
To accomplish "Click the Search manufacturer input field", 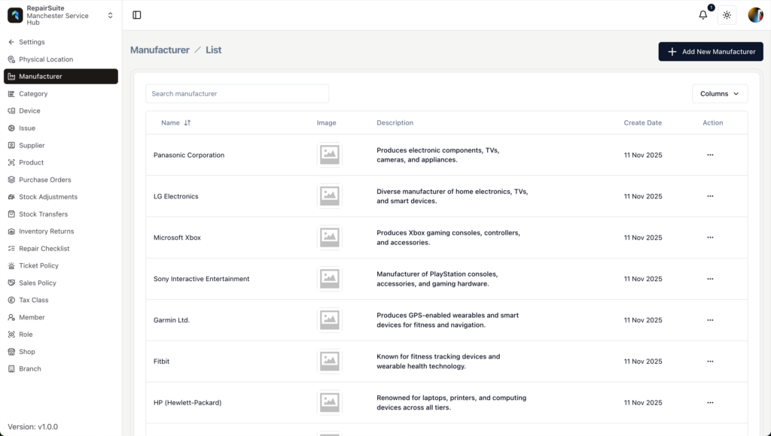I will pyautogui.click(x=236, y=94).
